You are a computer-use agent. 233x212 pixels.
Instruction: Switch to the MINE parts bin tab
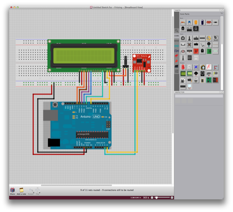click(x=177, y=41)
